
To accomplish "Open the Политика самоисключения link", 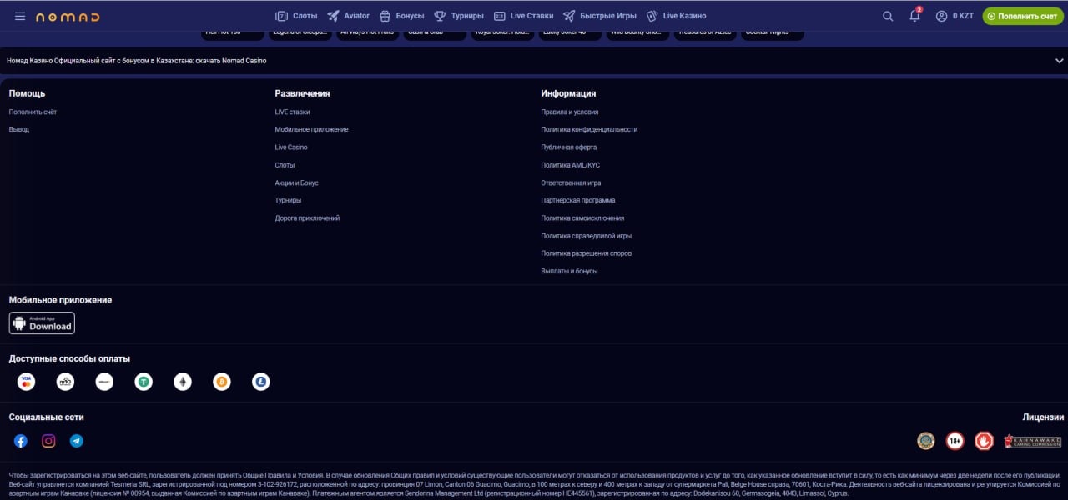I will 582,217.
